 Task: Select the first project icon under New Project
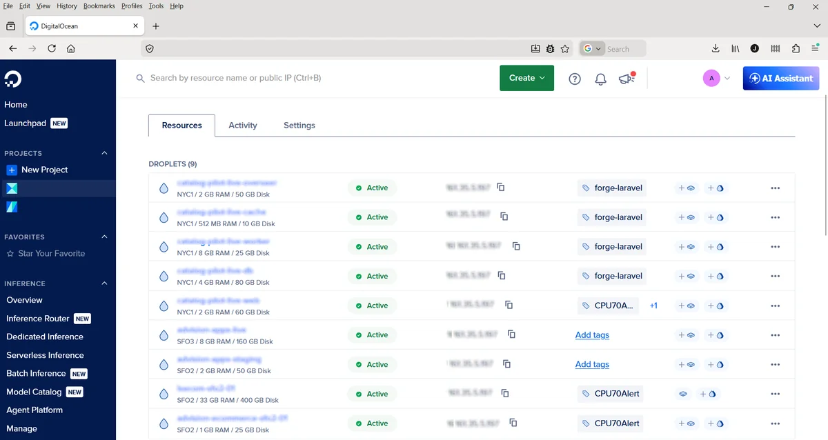coord(12,188)
